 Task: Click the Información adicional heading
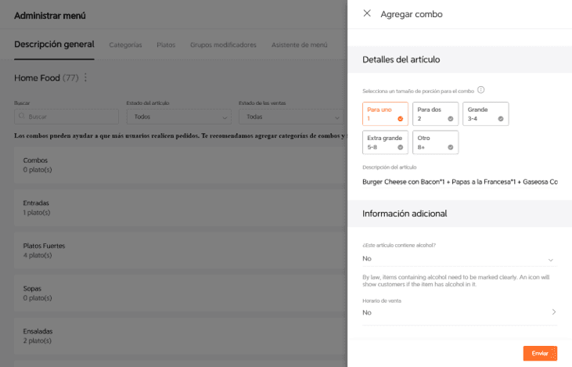pyautogui.click(x=405, y=214)
